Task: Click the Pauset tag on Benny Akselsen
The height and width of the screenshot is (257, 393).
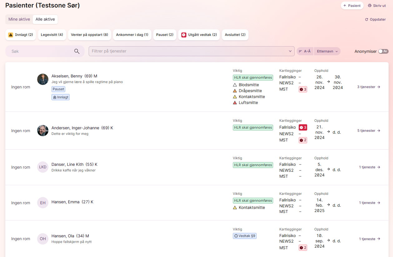Action: 58,89
